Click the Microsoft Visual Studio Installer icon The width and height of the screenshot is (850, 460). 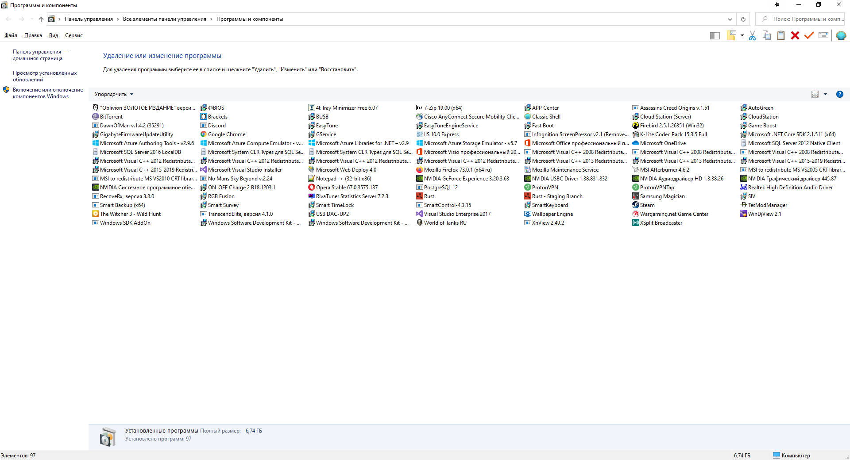pos(203,170)
